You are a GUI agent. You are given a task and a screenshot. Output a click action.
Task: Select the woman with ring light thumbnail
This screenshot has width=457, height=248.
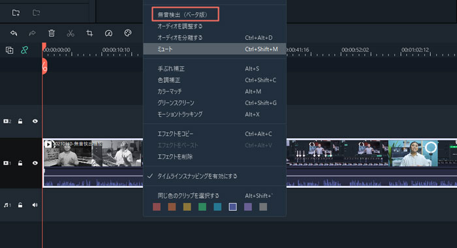[x=413, y=153]
